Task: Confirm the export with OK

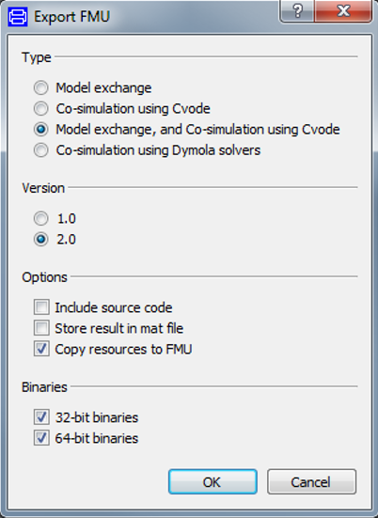Action: [x=213, y=482]
